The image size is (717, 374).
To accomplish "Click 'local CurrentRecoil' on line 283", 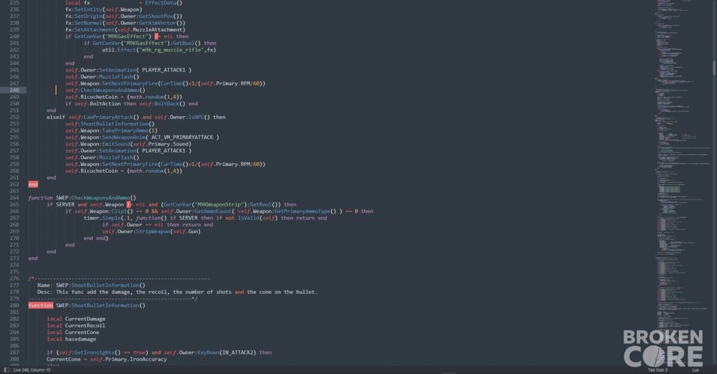I will pyautogui.click(x=76, y=326).
